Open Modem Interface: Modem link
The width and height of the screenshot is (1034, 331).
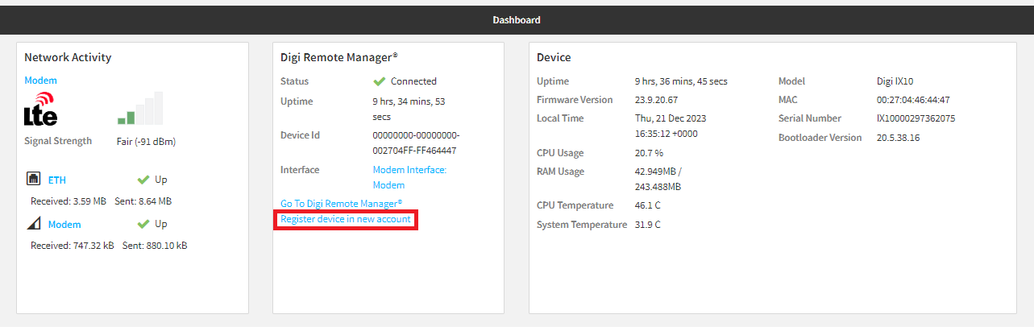tap(409, 177)
